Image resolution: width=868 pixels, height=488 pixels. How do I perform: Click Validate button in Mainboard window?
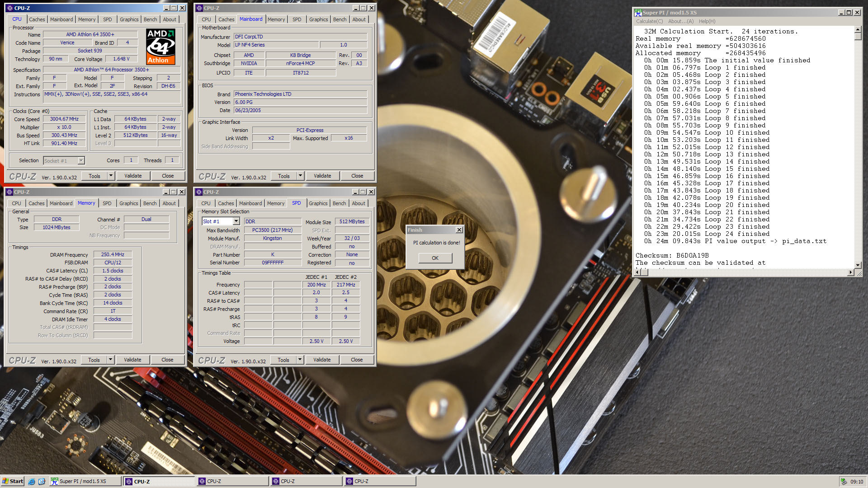point(322,176)
